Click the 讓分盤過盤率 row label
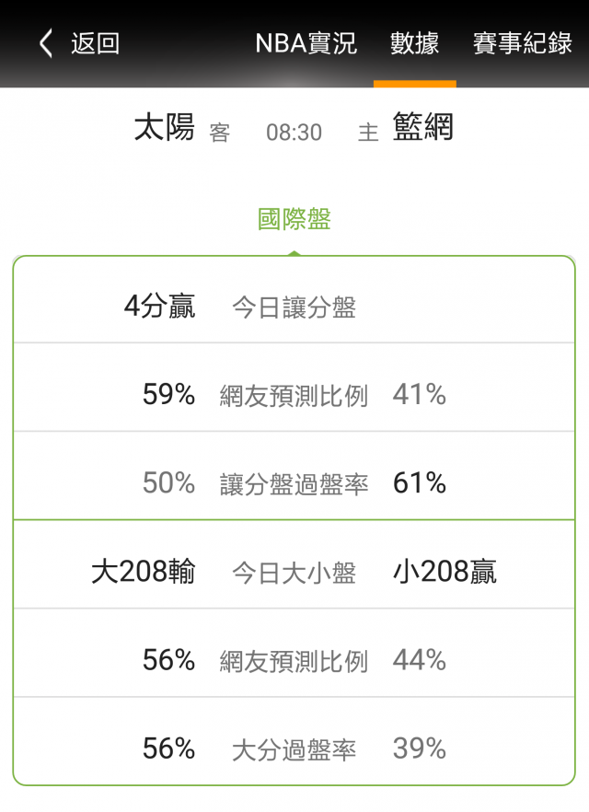589x812 pixels. point(294,484)
